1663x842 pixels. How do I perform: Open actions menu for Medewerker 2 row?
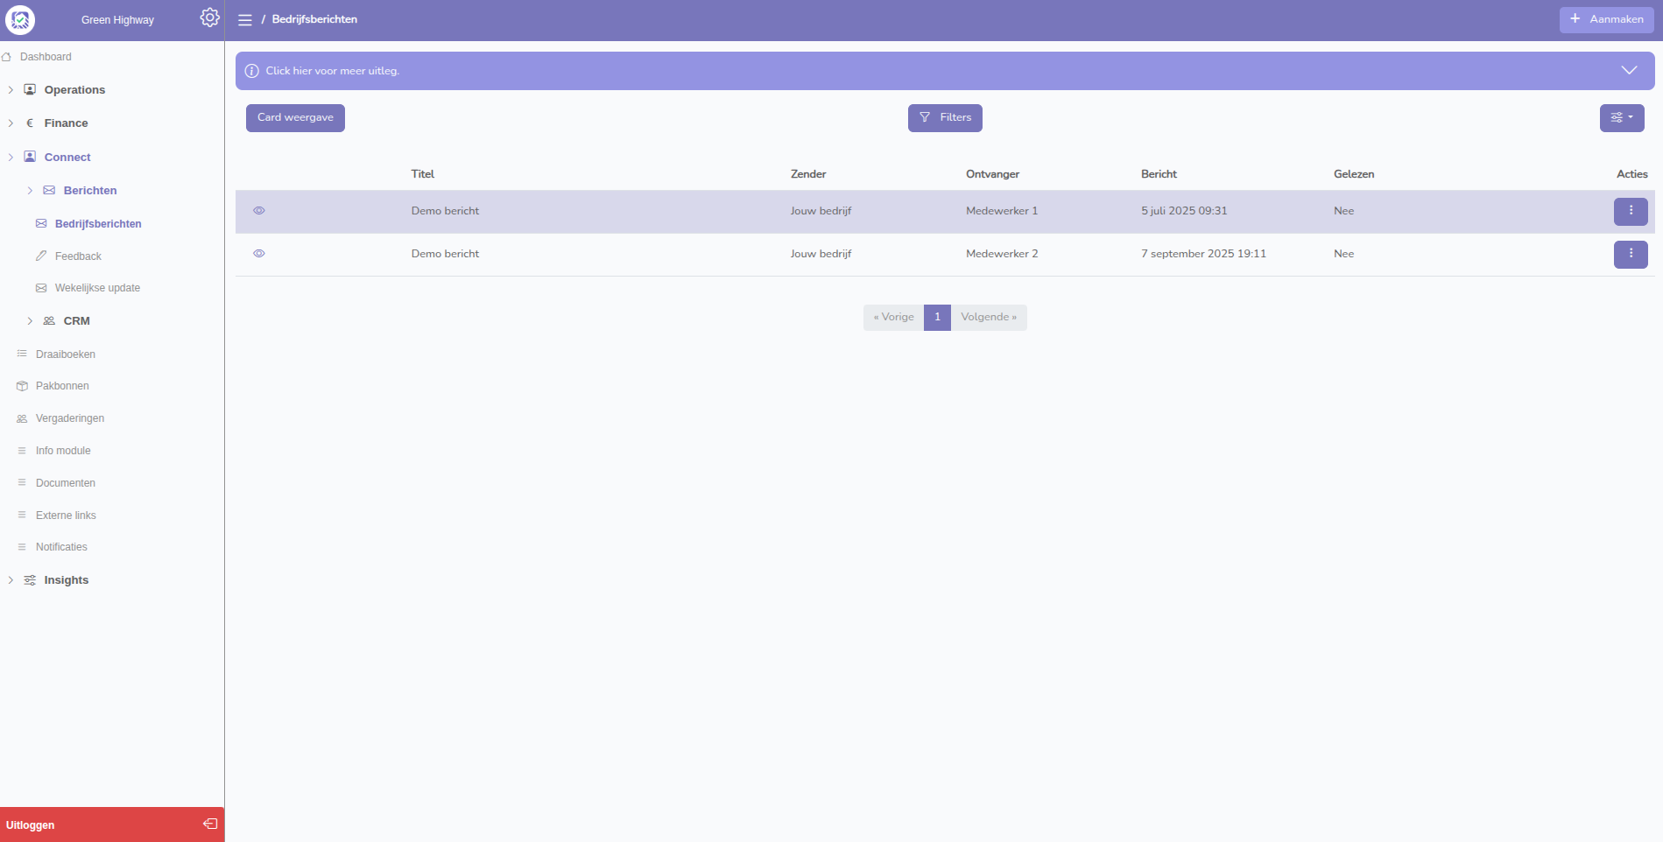[1630, 254]
